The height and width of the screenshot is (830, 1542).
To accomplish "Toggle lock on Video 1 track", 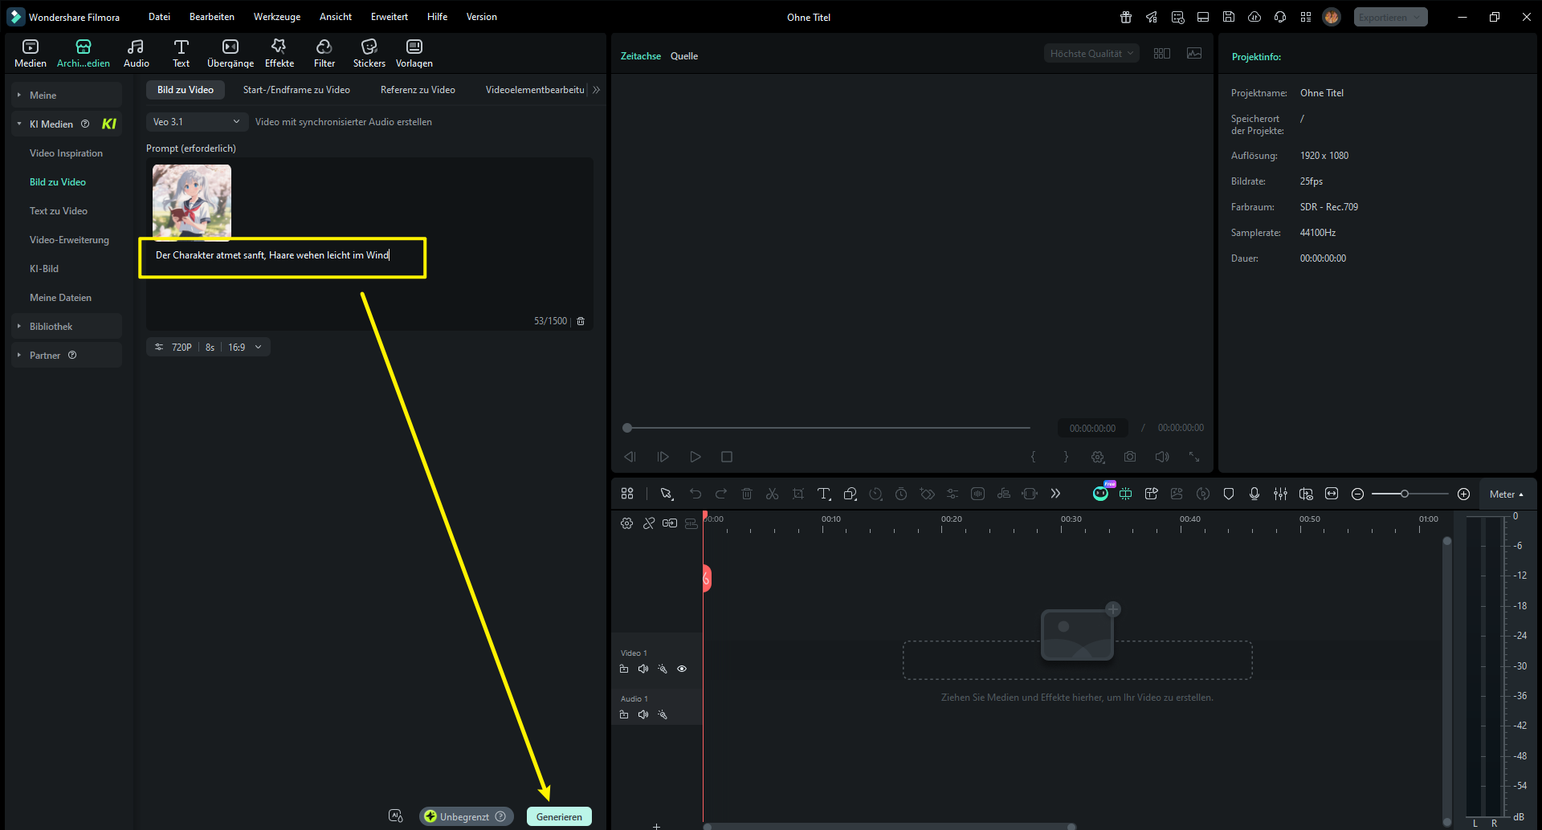I will click(x=624, y=669).
